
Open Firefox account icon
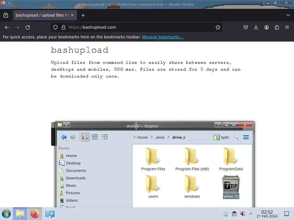click(x=266, y=27)
